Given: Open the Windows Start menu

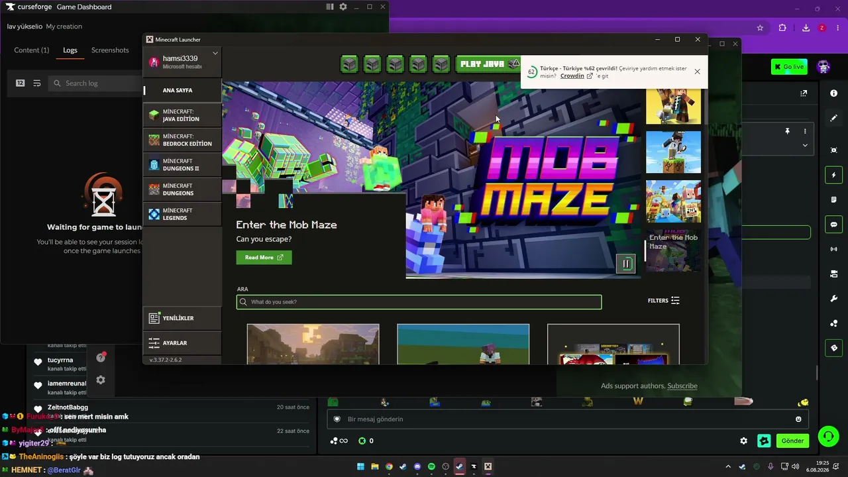Looking at the screenshot, I should click(361, 466).
